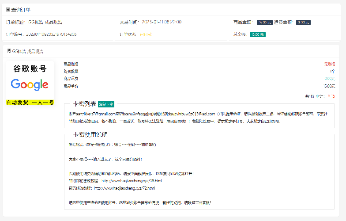Click the icon beside the order query header
The image size is (346, 221).
pyautogui.click(x=8, y=9)
